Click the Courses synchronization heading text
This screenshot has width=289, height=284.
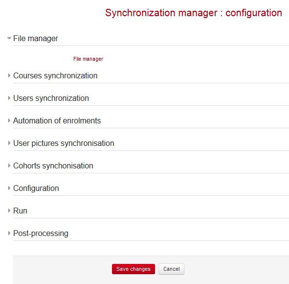coord(55,76)
